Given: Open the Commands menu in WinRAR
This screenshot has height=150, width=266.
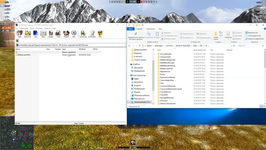Looking at the screenshot, I should pos(24,28).
